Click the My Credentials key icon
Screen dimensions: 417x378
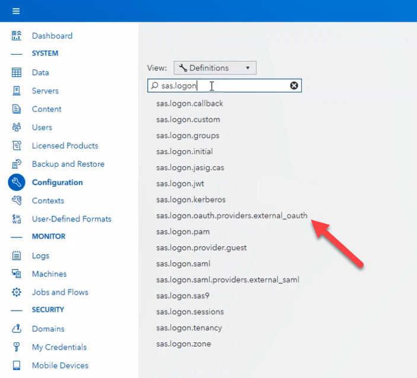[17, 347]
